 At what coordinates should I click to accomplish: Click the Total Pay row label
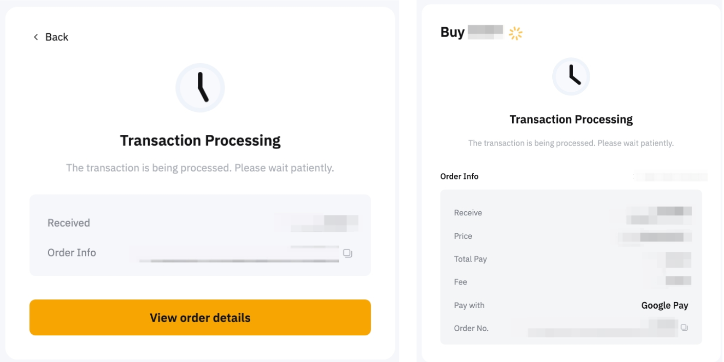[471, 259]
